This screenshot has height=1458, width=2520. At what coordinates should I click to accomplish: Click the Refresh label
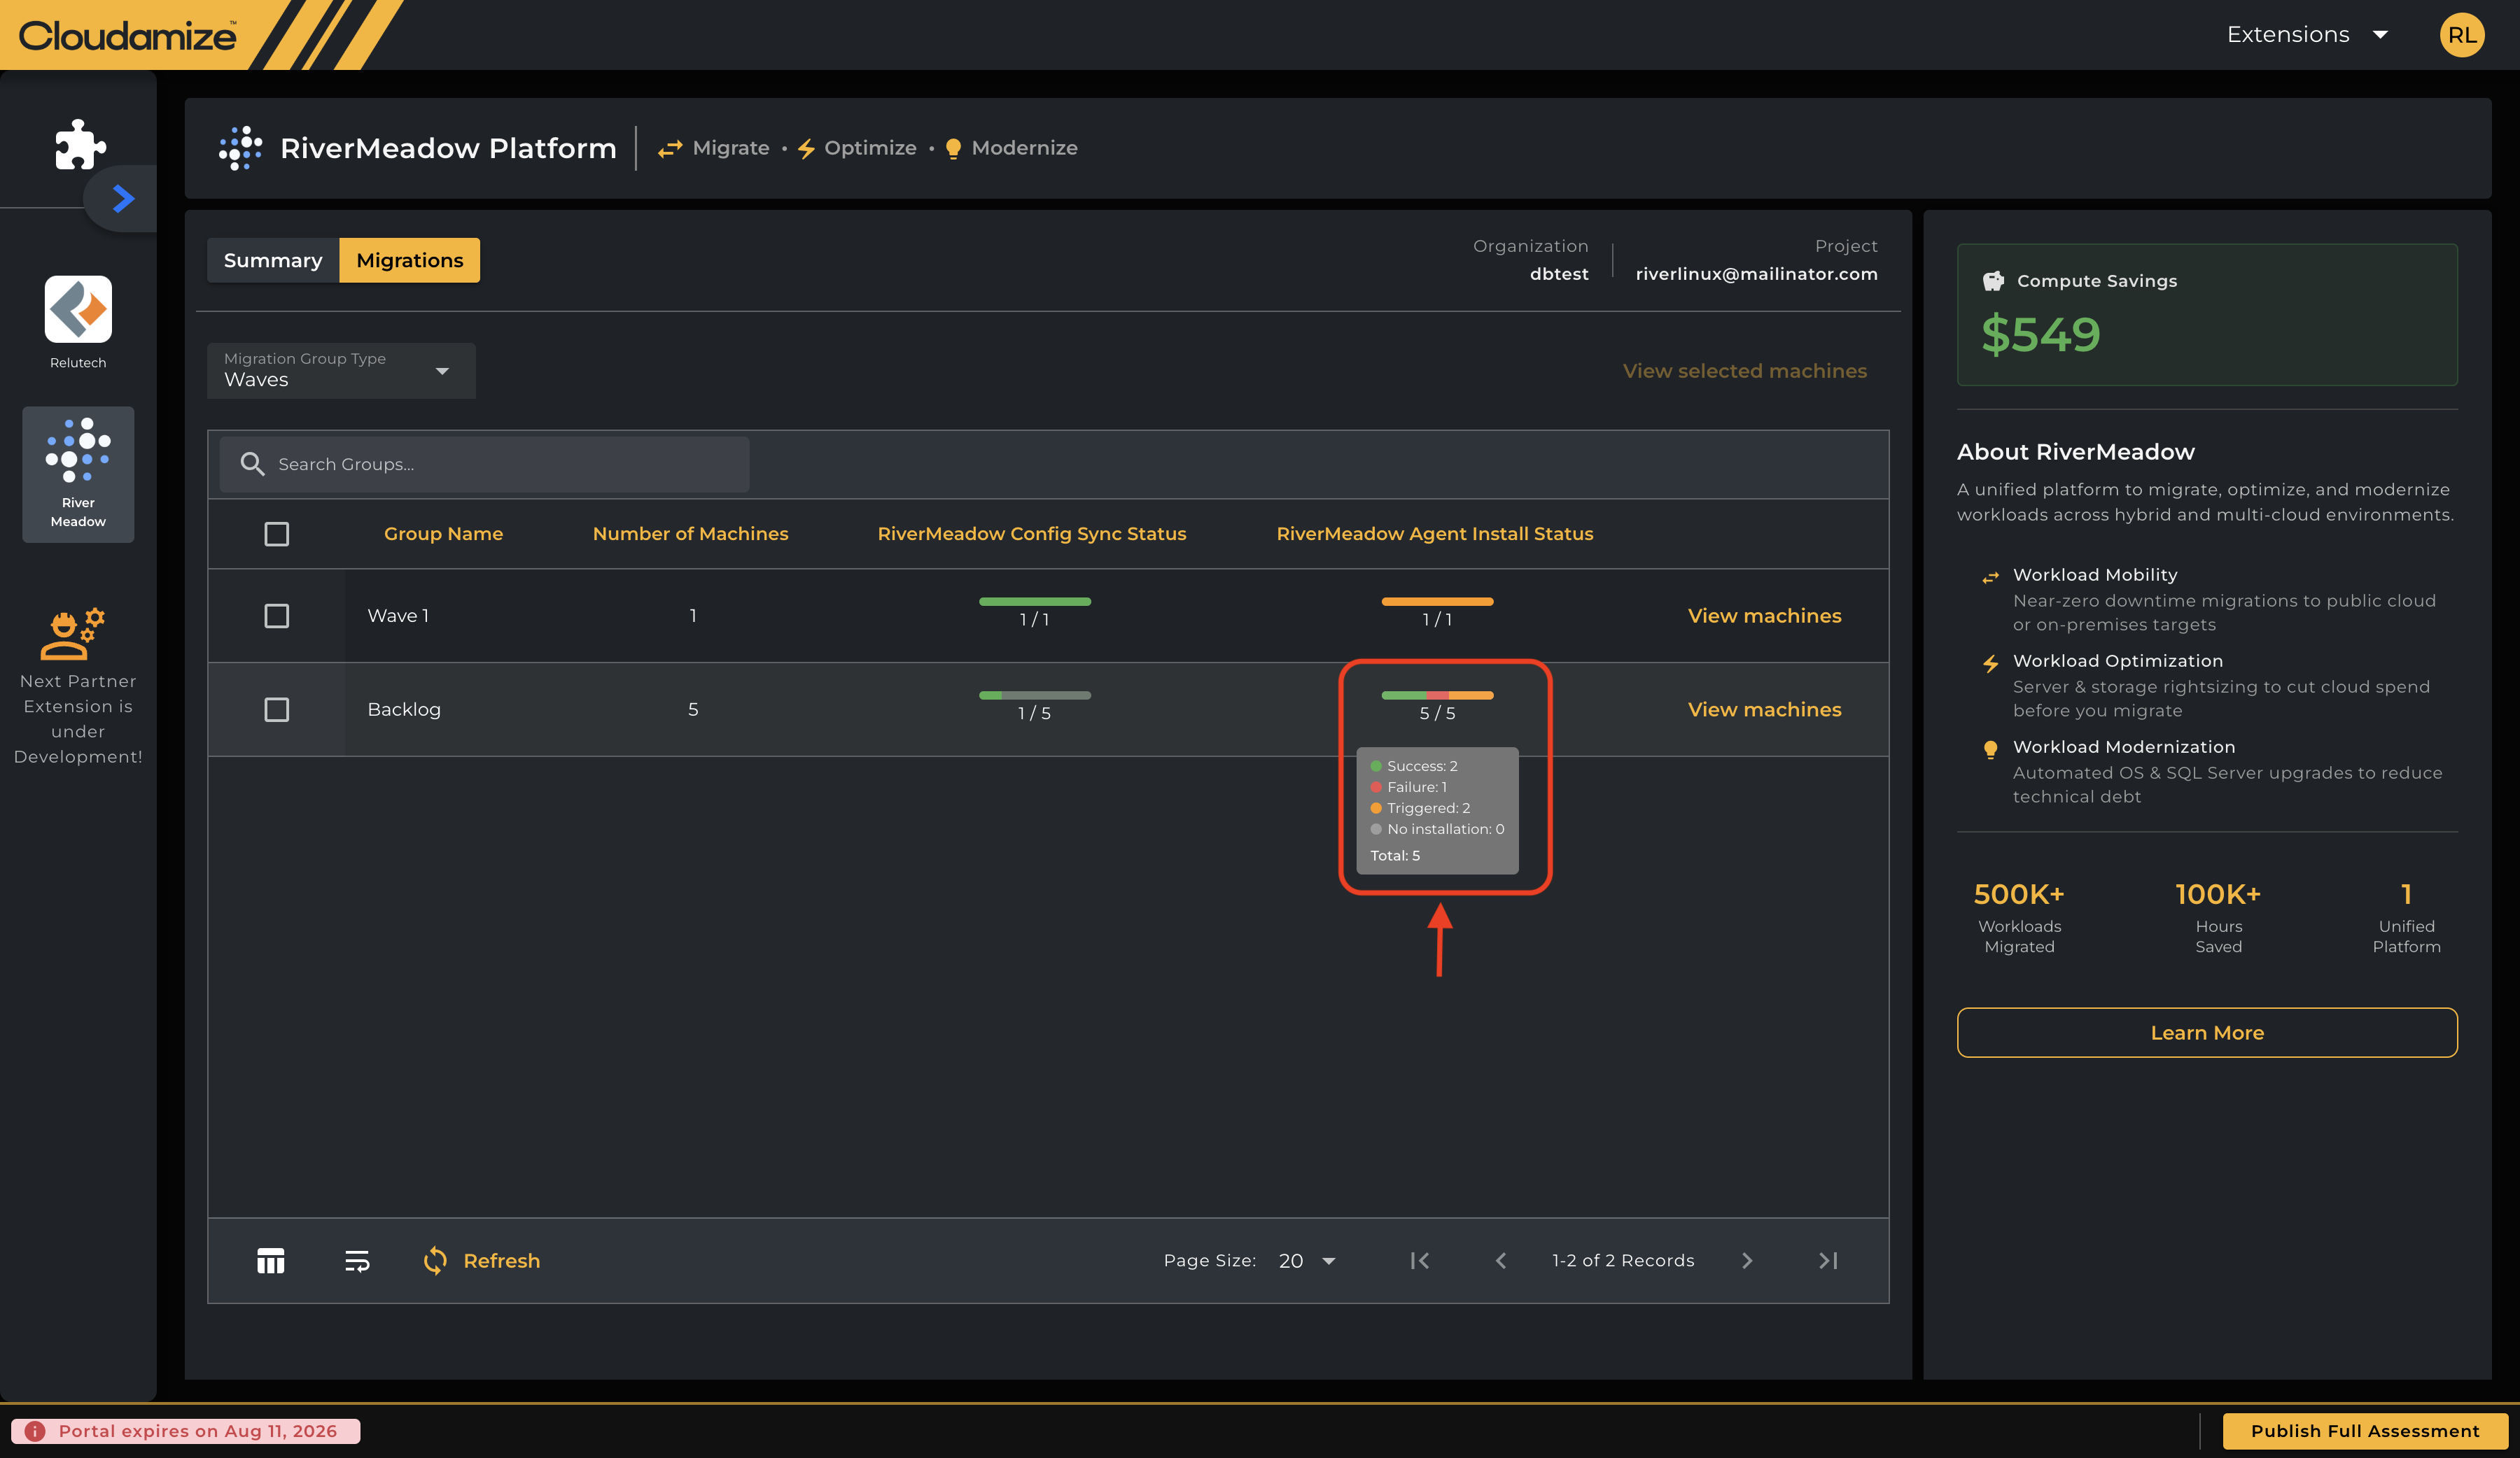point(502,1261)
